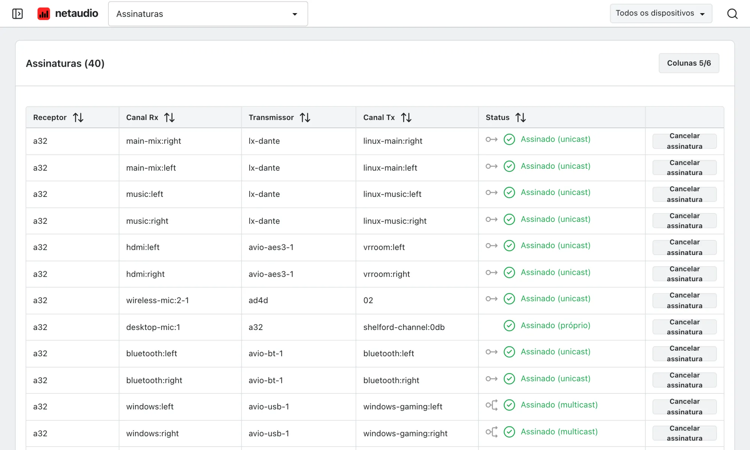Open the Assinaturas page dropdown
This screenshot has width=750, height=450.
click(208, 14)
